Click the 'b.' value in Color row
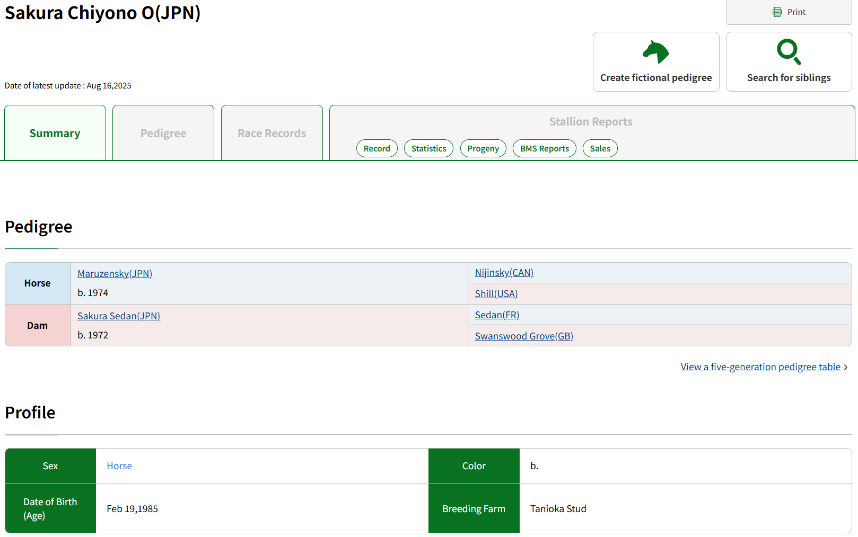 (535, 466)
